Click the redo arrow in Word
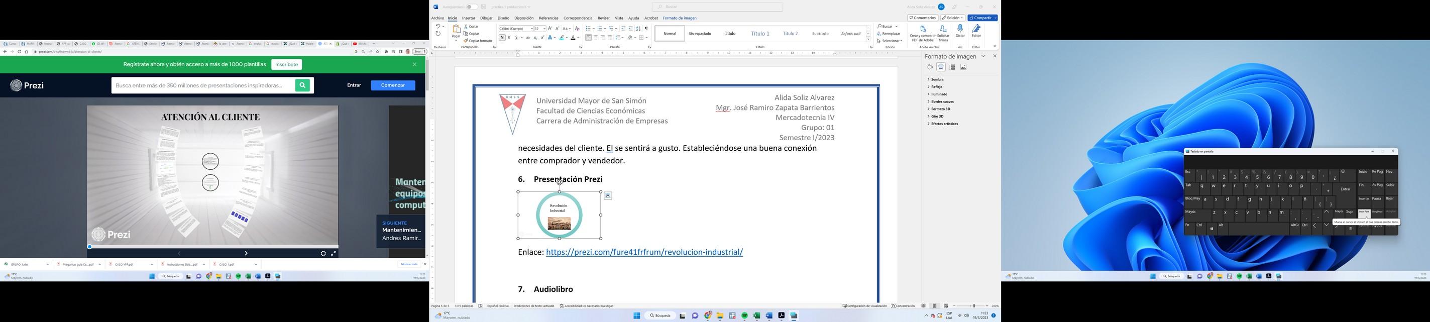1430x322 pixels. (x=438, y=34)
